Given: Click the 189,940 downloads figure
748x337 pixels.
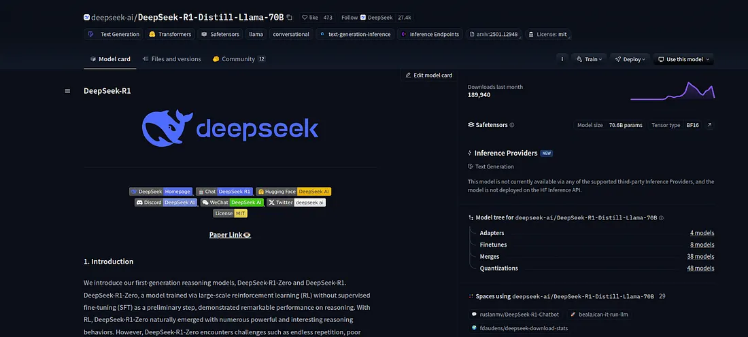Looking at the screenshot, I should [x=479, y=95].
